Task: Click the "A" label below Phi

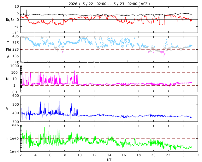Action: pyautogui.click(x=8, y=57)
